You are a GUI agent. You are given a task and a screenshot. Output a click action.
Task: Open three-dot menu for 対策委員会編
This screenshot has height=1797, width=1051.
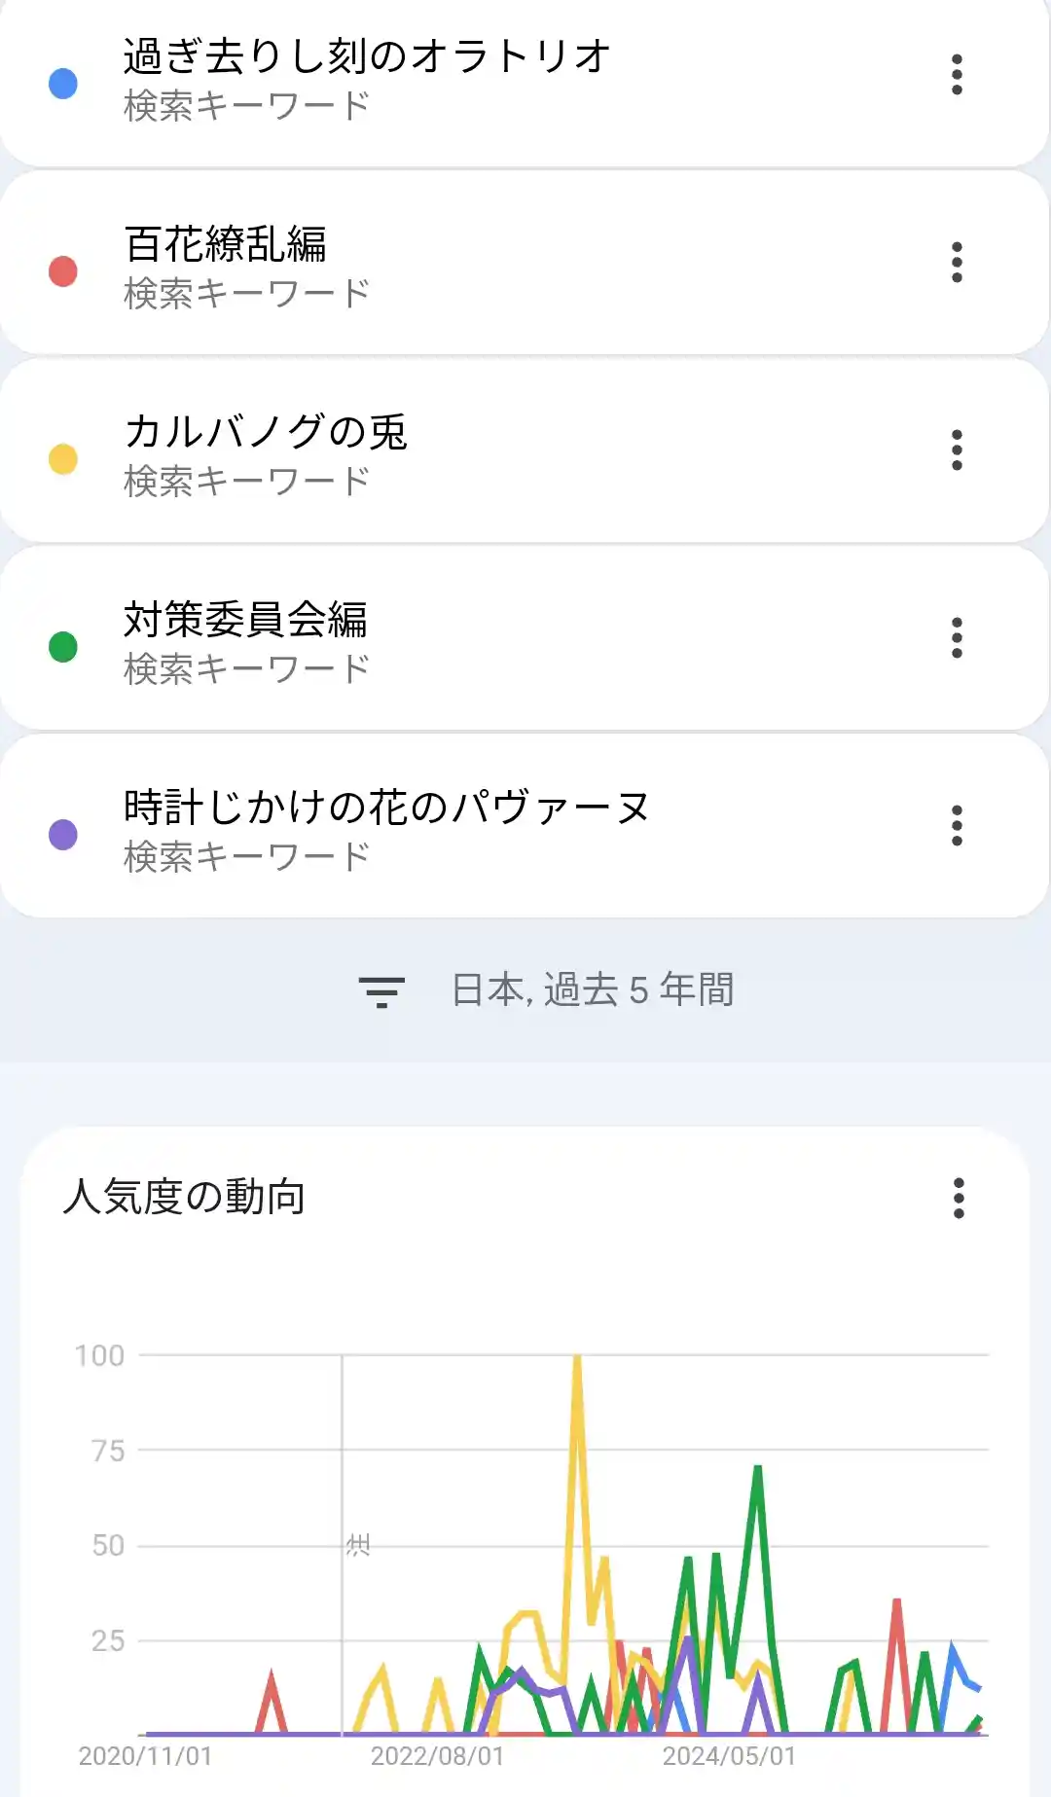coord(957,638)
